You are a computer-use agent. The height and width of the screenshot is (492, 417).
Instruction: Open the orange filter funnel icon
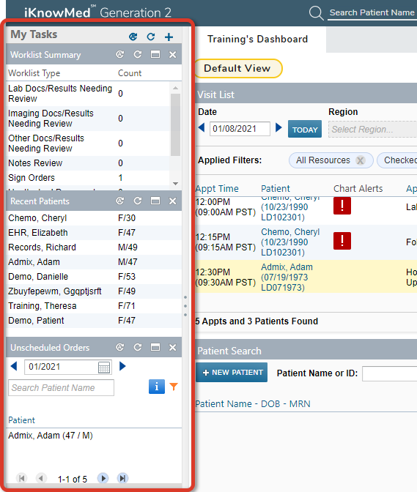pos(174,387)
